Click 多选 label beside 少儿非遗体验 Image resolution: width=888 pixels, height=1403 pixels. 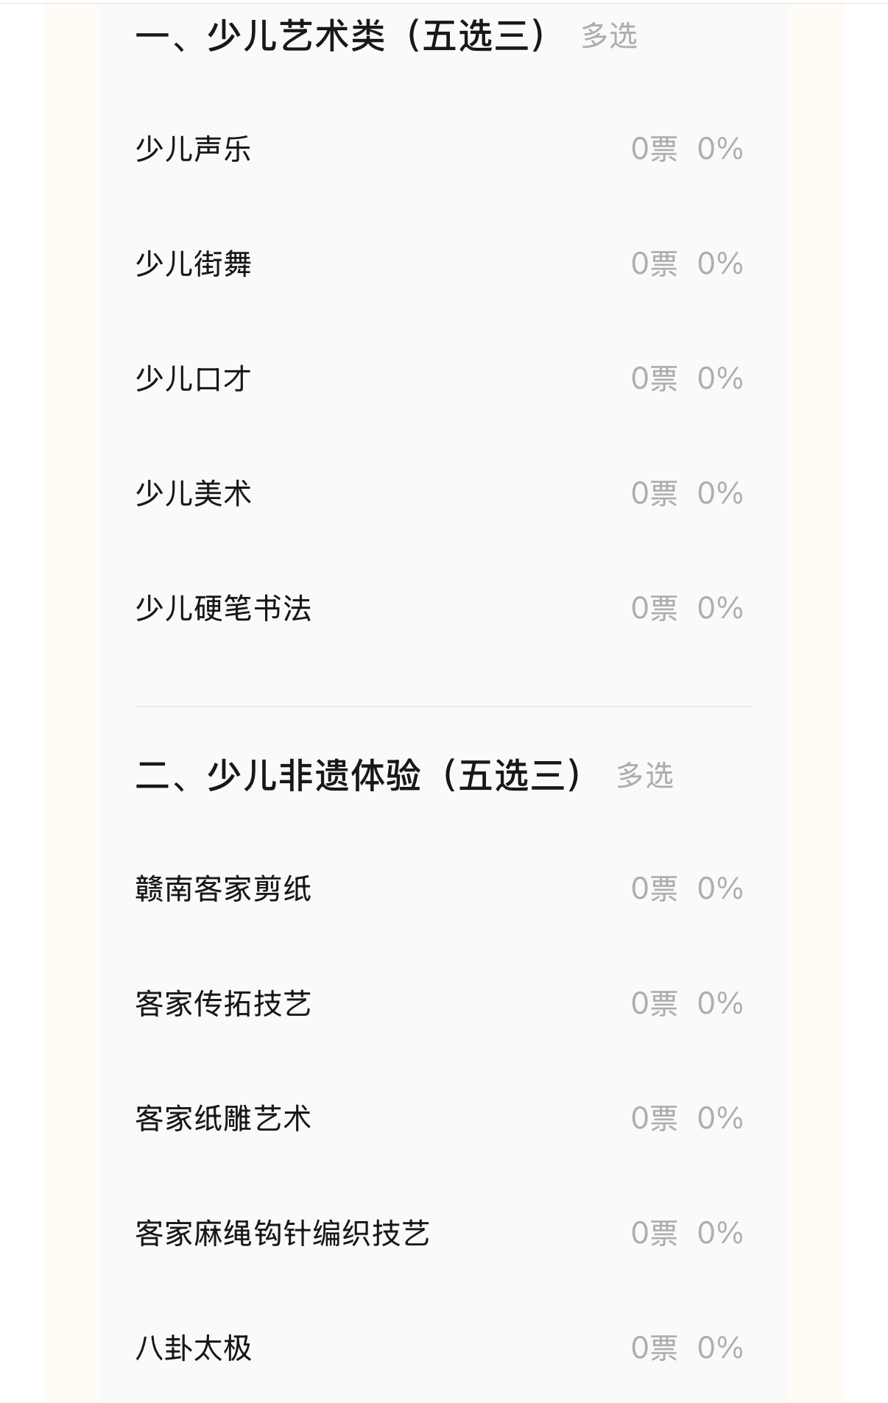coord(645,776)
